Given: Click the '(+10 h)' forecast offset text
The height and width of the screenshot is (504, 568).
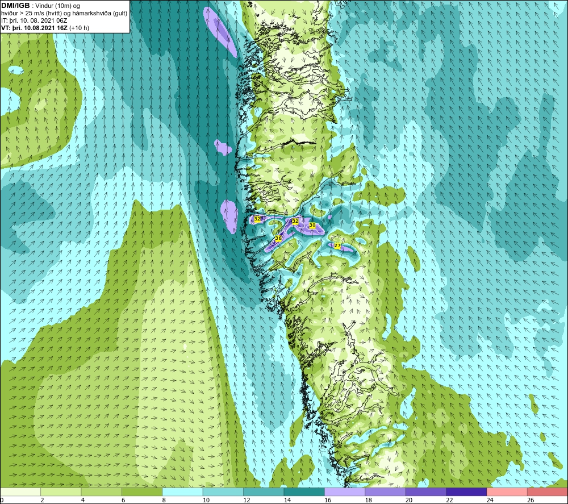Looking at the screenshot, I should click(79, 28).
